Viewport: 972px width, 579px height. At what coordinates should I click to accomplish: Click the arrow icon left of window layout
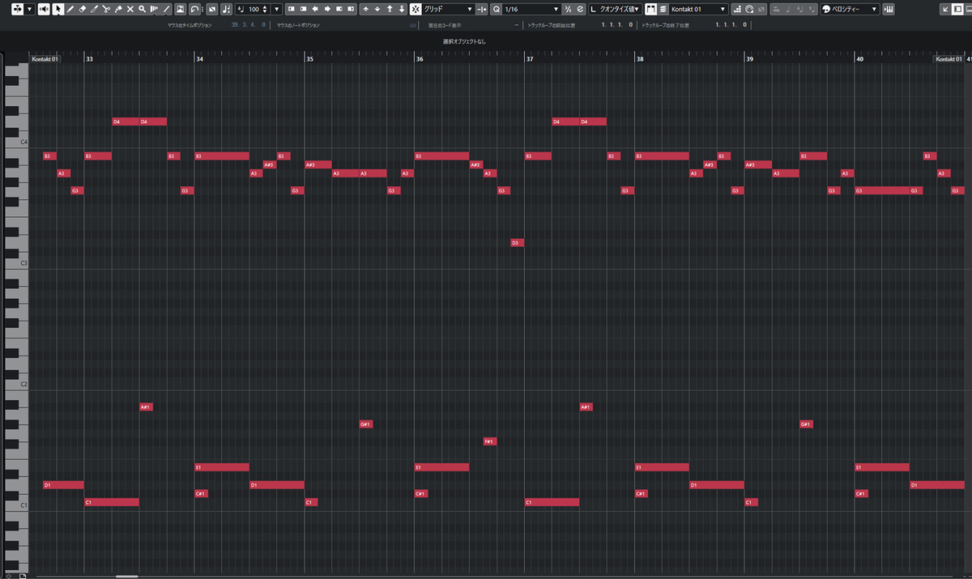[944, 9]
